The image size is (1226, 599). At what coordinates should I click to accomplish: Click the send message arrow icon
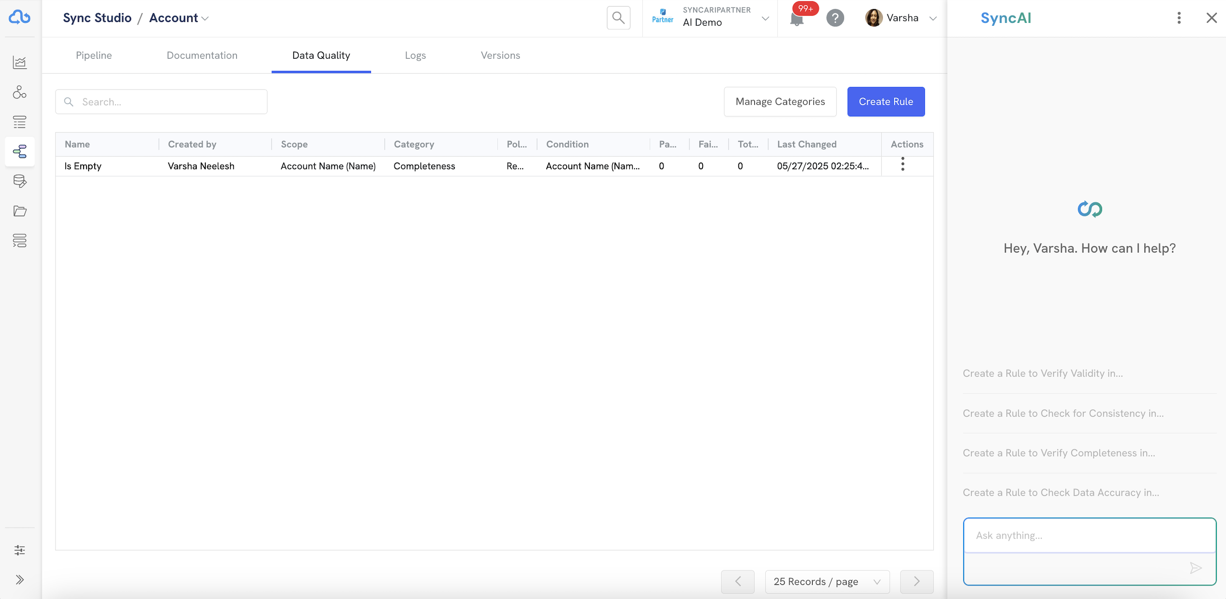coord(1196,567)
